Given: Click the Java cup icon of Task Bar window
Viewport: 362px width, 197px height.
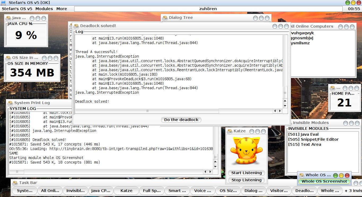Looking at the screenshot, I should click(x=15, y=183).
